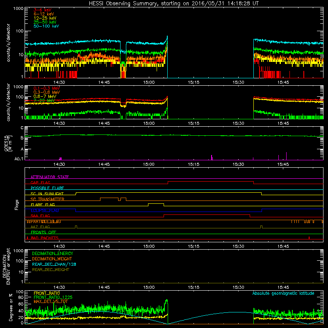
Task: Select the 7-20 MeV legend label
Action: [44, 100]
